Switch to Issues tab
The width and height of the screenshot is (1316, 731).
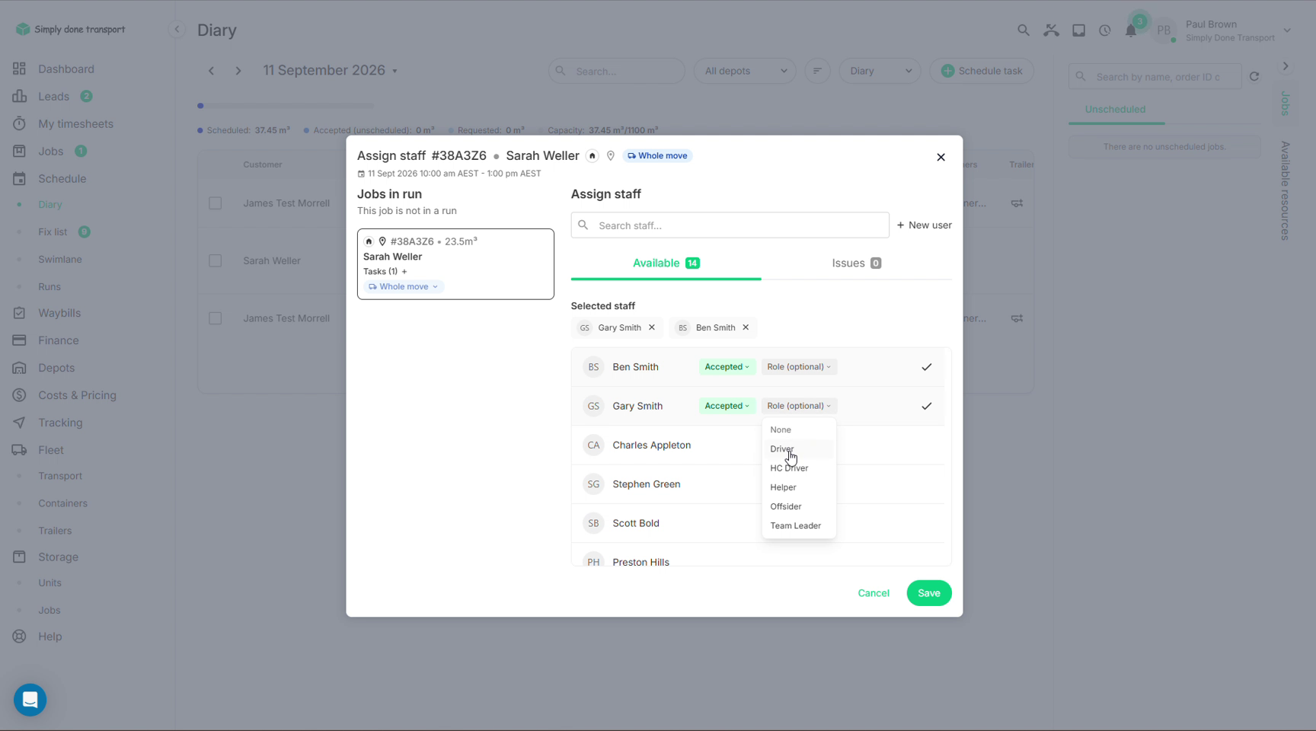(x=856, y=263)
